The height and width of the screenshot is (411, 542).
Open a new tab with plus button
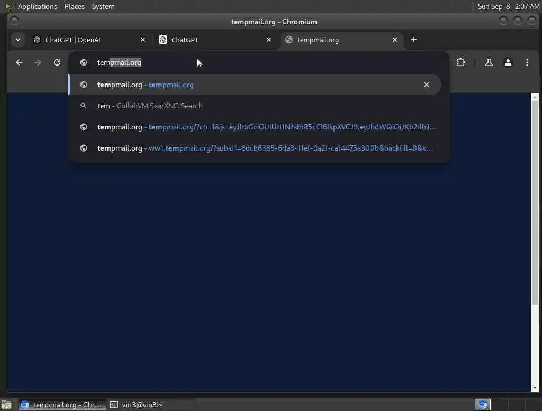pyautogui.click(x=414, y=40)
